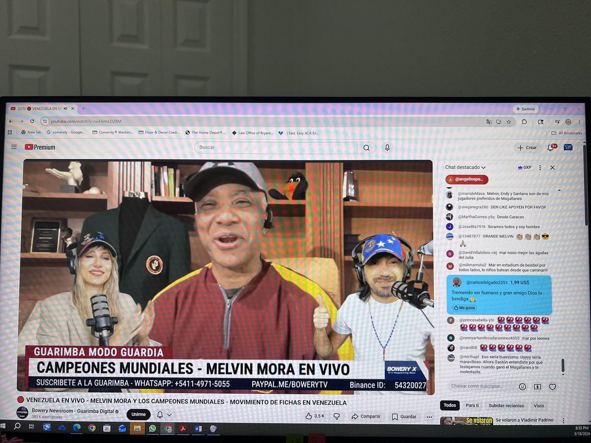Open Microsoft Edge from the taskbar
The width and height of the screenshot is (591, 443).
pyautogui.click(x=77, y=428)
